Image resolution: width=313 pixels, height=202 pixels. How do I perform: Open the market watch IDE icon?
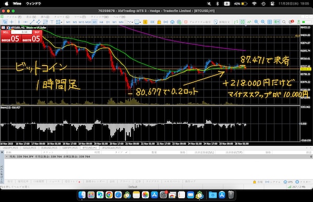click(x=152, y=22)
